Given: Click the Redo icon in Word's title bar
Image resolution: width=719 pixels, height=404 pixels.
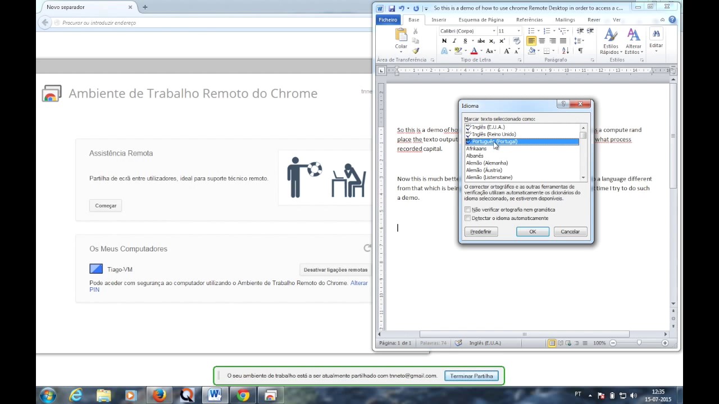Looking at the screenshot, I should 416,8.
